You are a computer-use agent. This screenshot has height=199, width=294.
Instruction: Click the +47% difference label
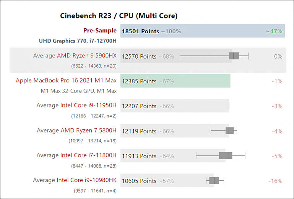coord(275,31)
